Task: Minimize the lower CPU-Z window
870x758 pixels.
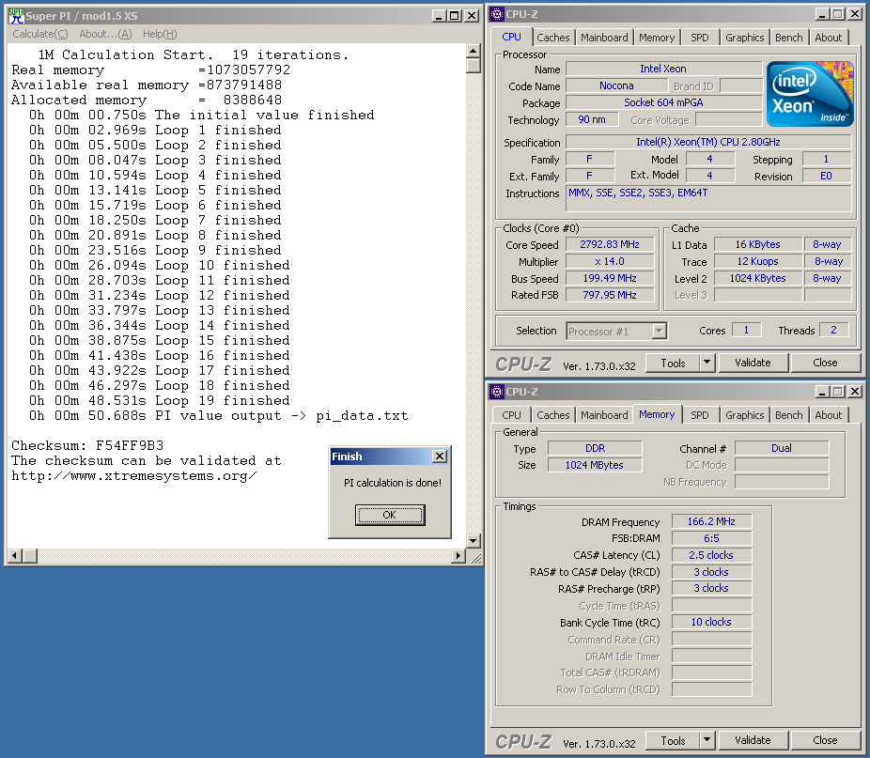Action: [x=823, y=391]
